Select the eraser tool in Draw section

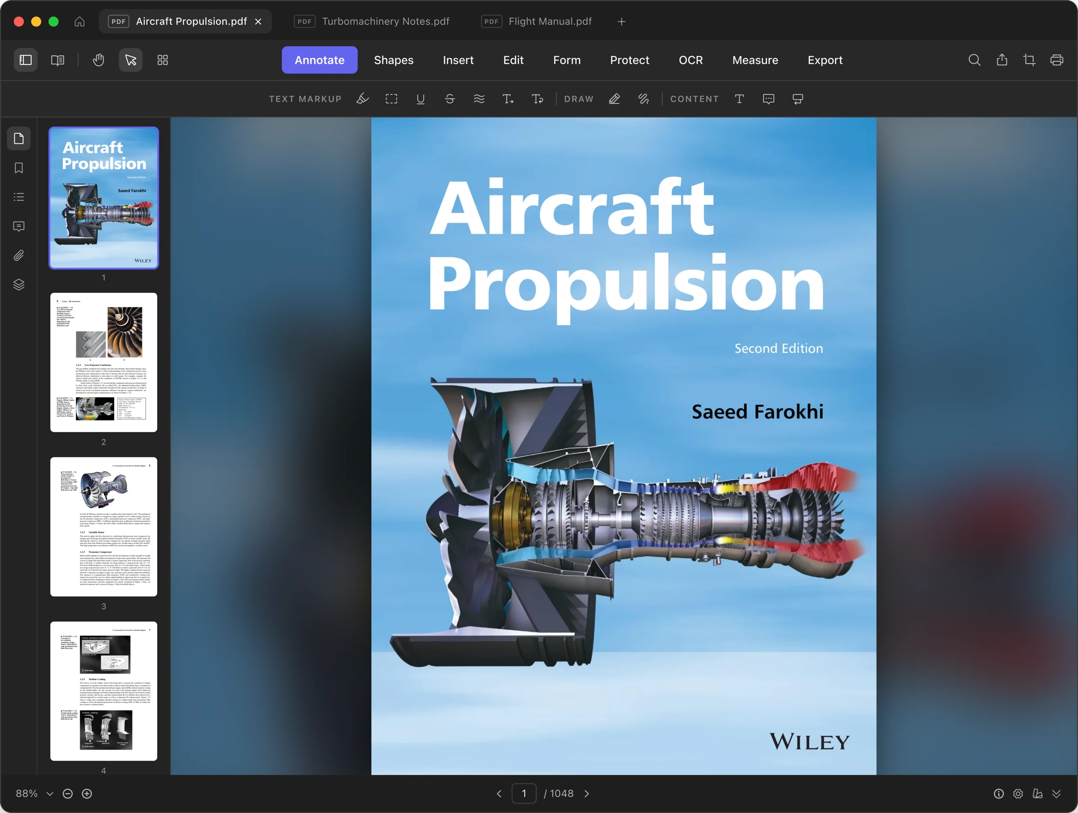pyautogui.click(x=644, y=99)
